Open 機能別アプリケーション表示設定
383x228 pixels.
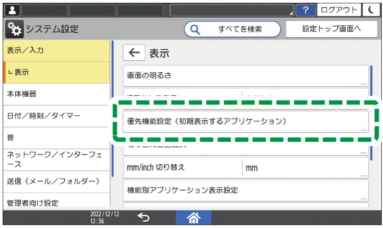(246, 191)
